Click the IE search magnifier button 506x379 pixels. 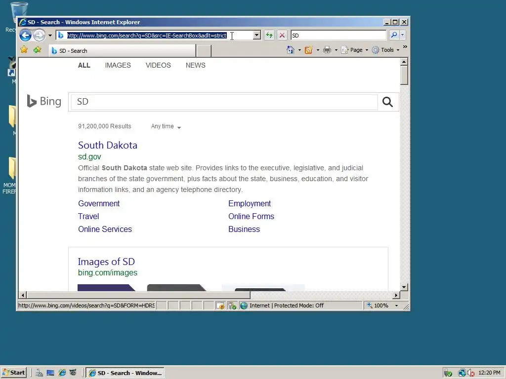pos(394,35)
